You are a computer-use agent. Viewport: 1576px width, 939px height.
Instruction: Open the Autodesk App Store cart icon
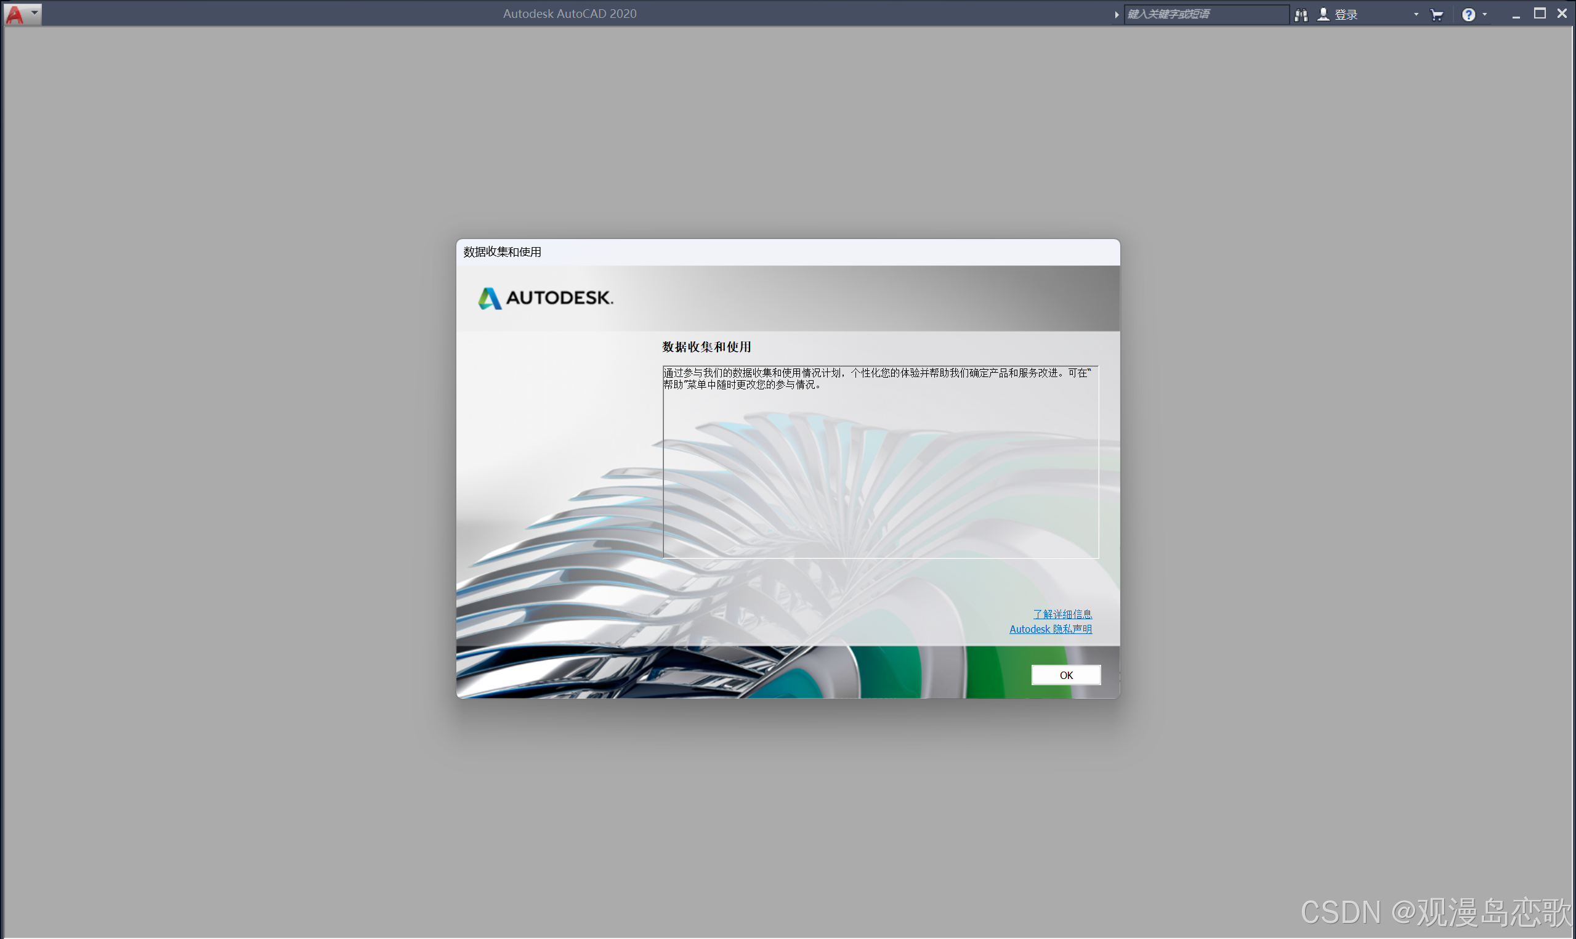(1437, 15)
